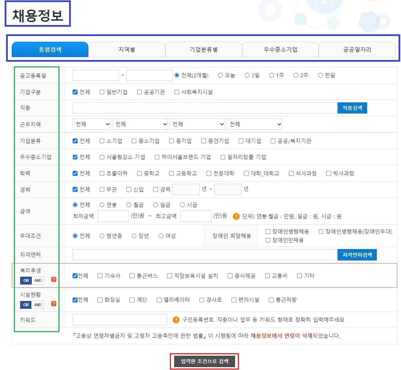
Task: Open the 우수중소기업 tab
Action: (280, 50)
